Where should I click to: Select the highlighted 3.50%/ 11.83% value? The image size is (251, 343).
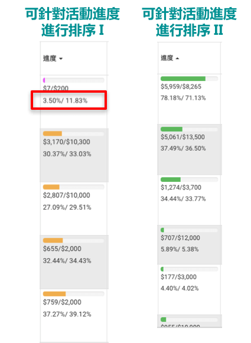(x=65, y=100)
